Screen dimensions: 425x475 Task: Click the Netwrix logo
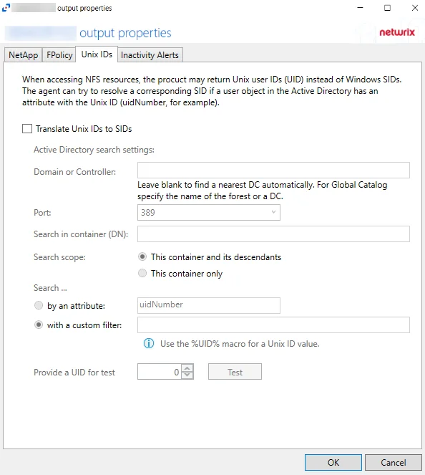[x=397, y=32]
